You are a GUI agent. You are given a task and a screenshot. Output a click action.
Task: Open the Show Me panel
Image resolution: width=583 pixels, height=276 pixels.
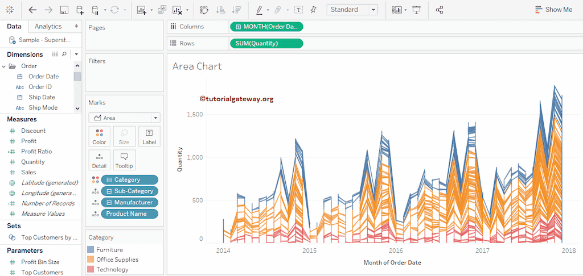coord(553,10)
